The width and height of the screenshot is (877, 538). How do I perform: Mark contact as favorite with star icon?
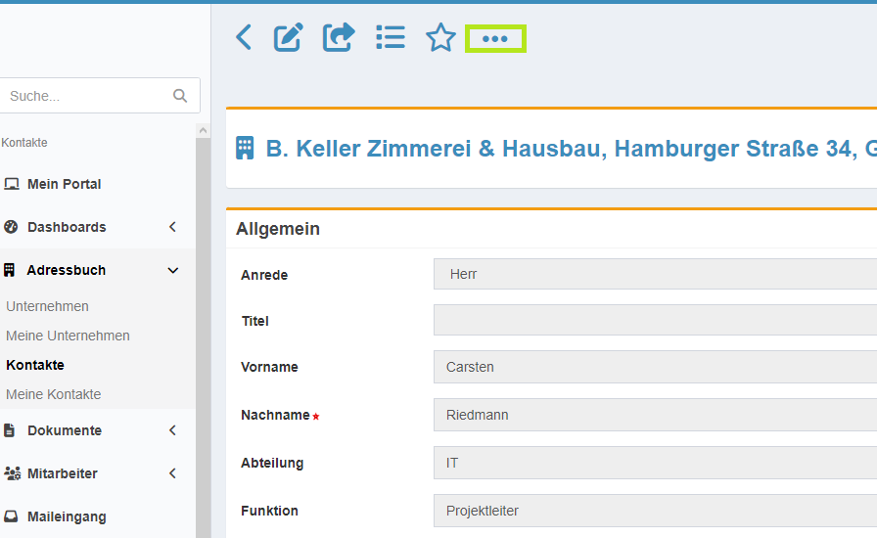440,37
